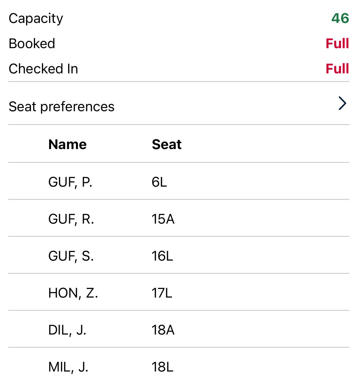356x383 pixels.
Task: Click seat 15A entry
Action: (x=163, y=219)
